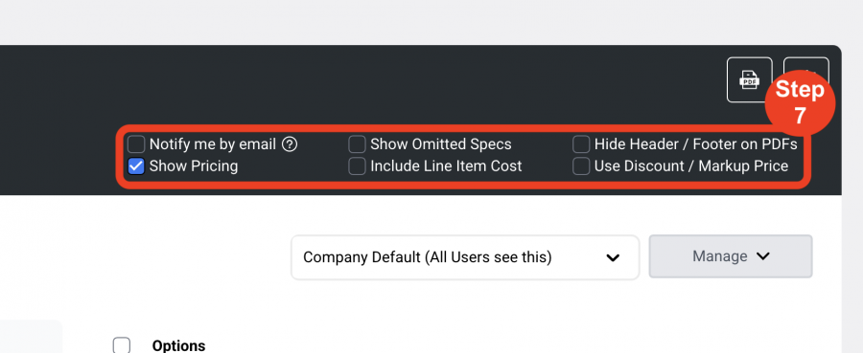Expand the Manage dropdown button
The height and width of the screenshot is (353, 863).
point(731,256)
